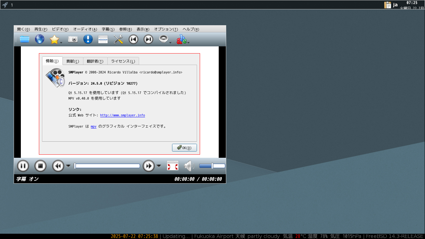Stop playback with the stop button
The image size is (425, 239).
coord(40,166)
